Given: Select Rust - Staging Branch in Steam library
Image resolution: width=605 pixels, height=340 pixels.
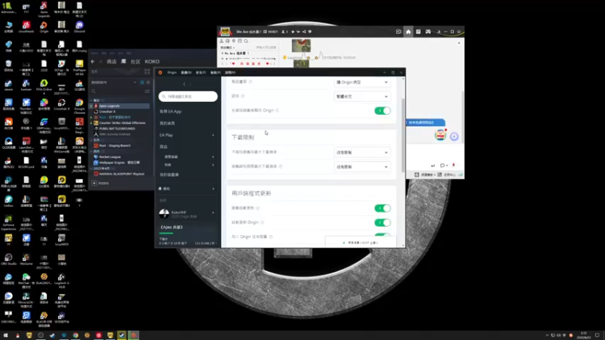Looking at the screenshot, I should point(112,146).
